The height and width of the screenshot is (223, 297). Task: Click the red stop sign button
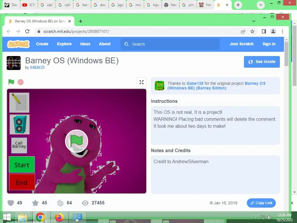[21, 82]
